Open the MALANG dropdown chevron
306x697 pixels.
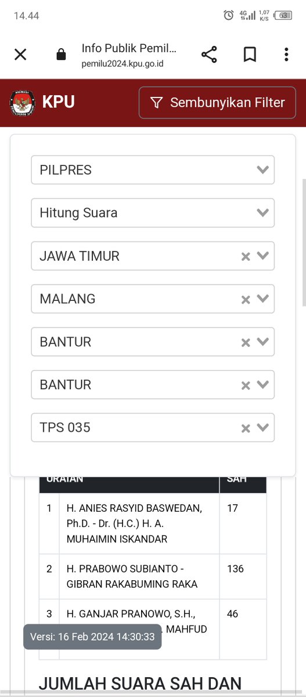tap(263, 299)
